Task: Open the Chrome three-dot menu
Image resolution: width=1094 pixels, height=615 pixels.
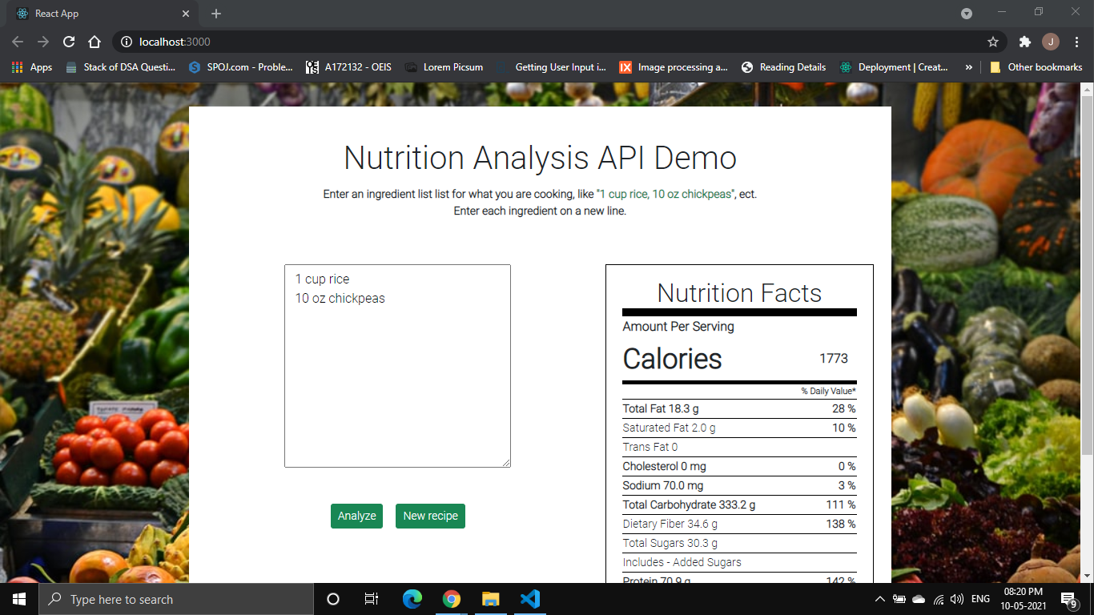Action: (x=1076, y=42)
